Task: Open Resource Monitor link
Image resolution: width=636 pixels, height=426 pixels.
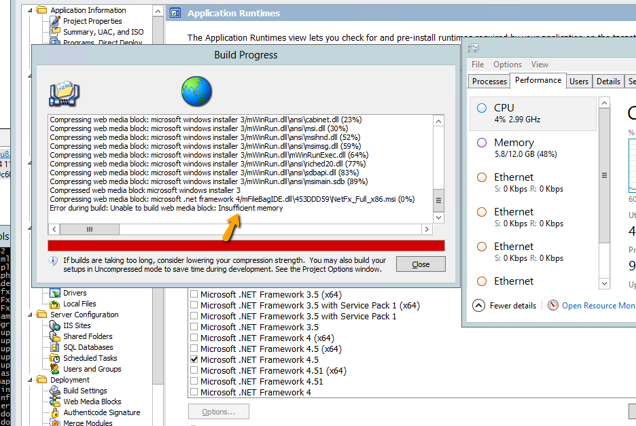Action: tap(599, 306)
